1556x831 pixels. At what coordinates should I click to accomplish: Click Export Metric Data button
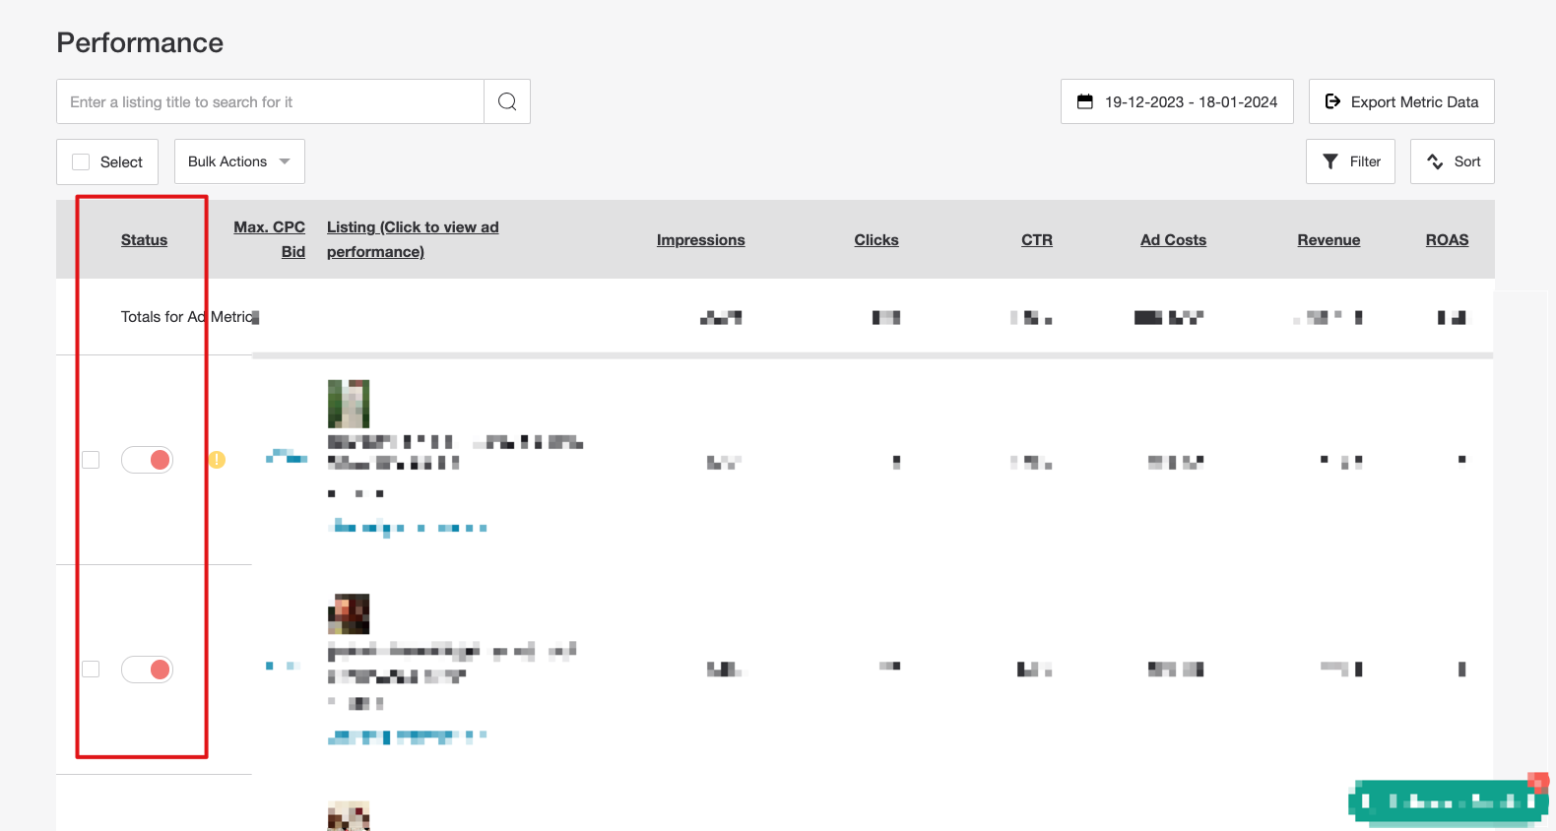[x=1401, y=101]
